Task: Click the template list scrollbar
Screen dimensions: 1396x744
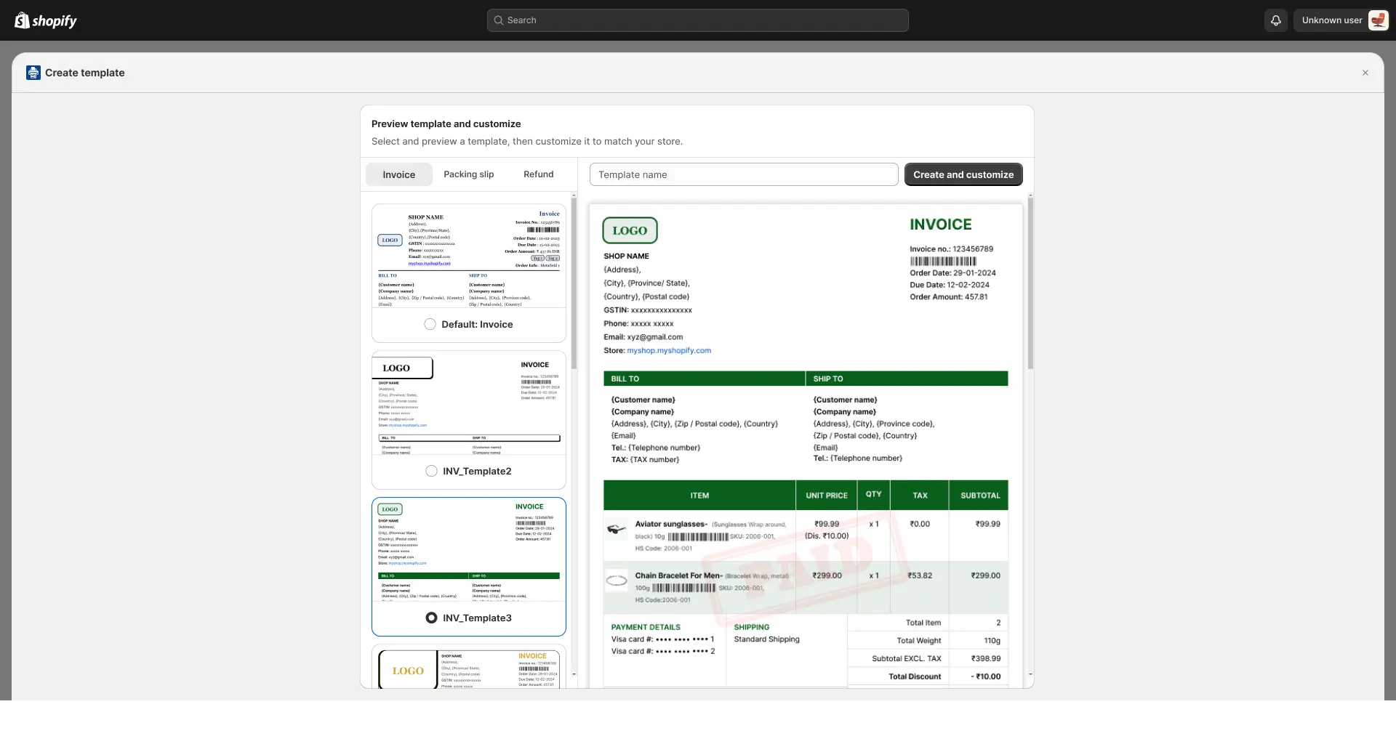Action: [574, 283]
